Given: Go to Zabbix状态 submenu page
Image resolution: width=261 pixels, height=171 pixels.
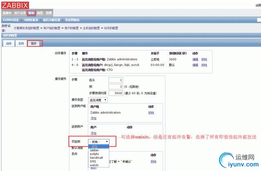Looking at the screenshot, I should (11, 20).
